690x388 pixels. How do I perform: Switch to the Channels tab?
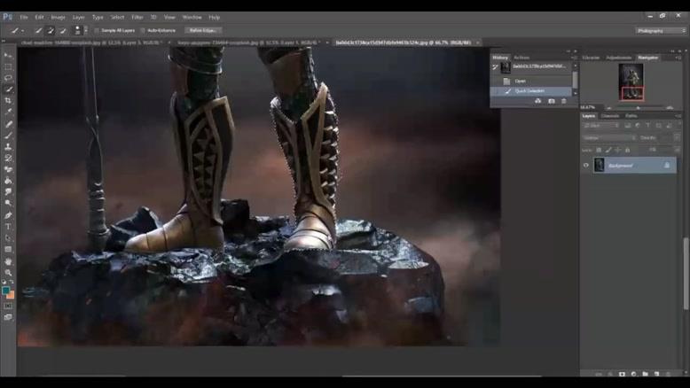(x=610, y=116)
